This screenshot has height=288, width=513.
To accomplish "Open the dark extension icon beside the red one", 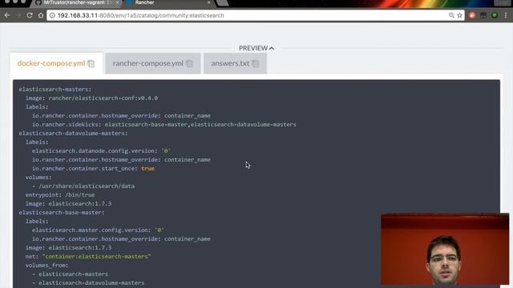I will (483, 15).
